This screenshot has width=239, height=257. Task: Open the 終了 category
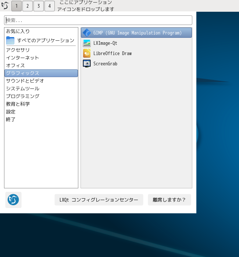point(41,119)
